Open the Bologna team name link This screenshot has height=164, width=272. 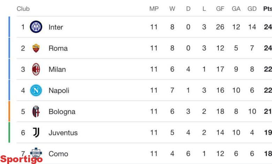tap(62, 112)
